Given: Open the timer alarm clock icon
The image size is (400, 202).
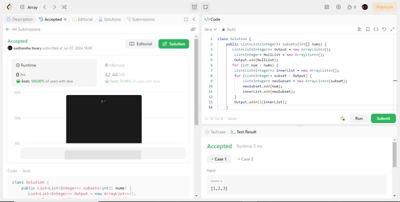Looking at the screenshot, I should pos(194,7).
